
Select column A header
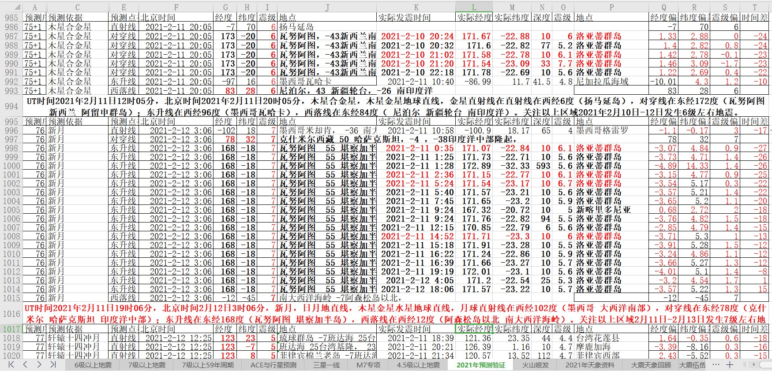click(x=34, y=7)
